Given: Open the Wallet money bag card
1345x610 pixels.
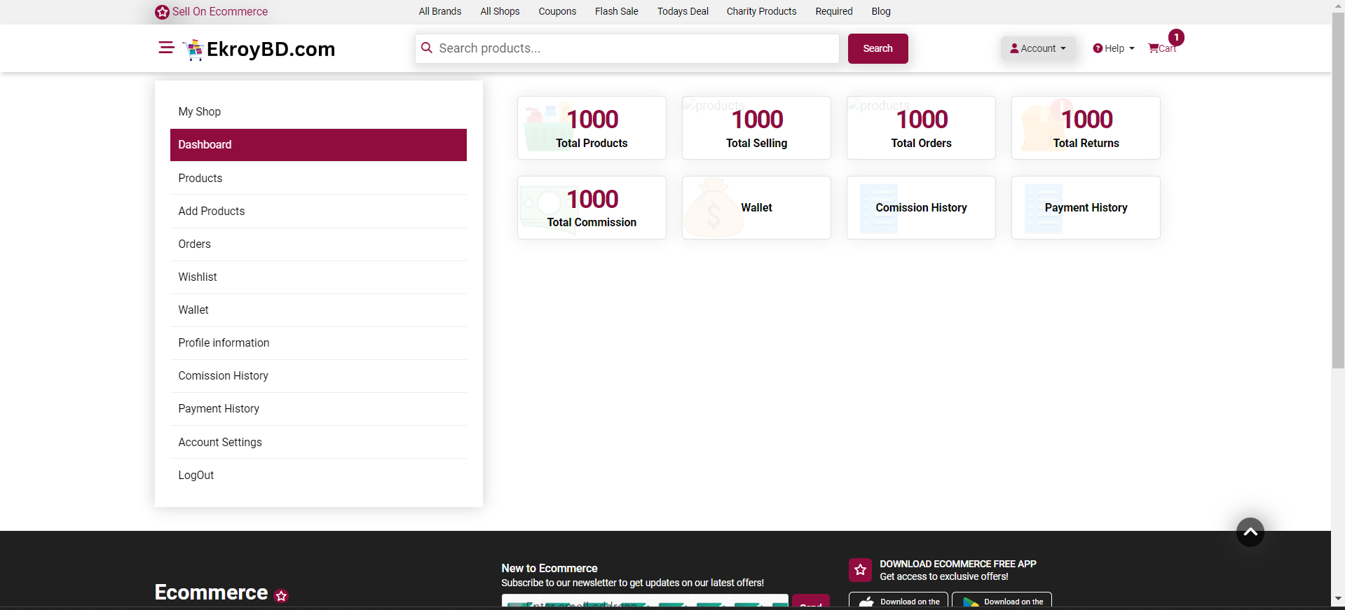Looking at the screenshot, I should (756, 208).
